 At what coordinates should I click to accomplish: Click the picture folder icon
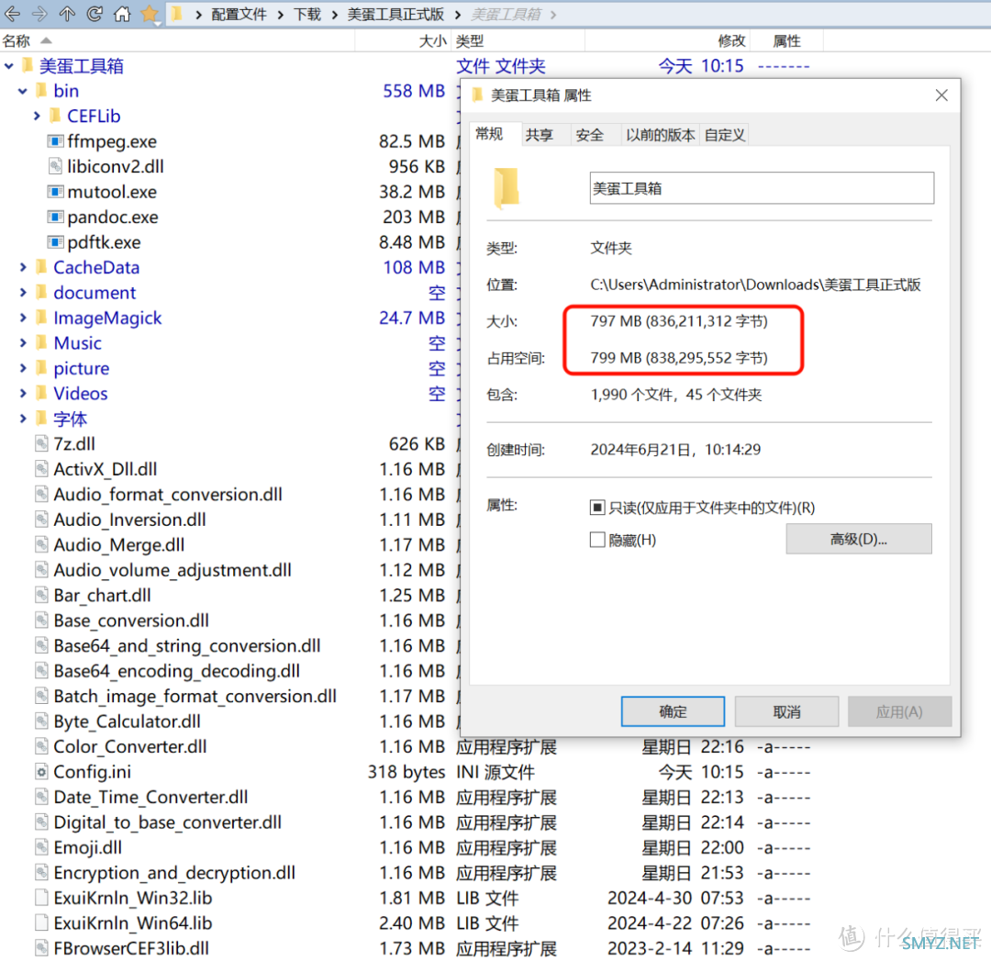click(41, 368)
